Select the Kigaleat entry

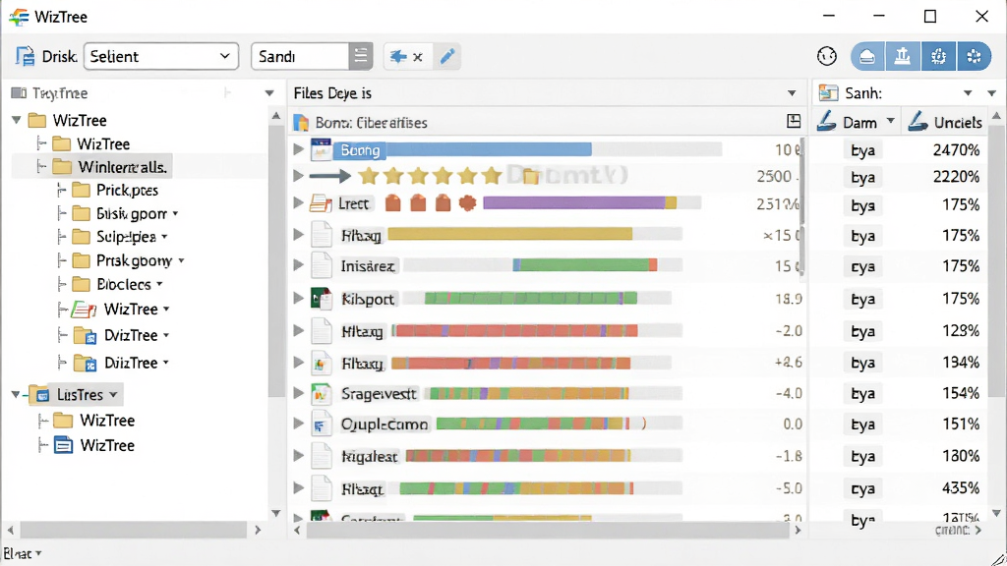point(370,456)
